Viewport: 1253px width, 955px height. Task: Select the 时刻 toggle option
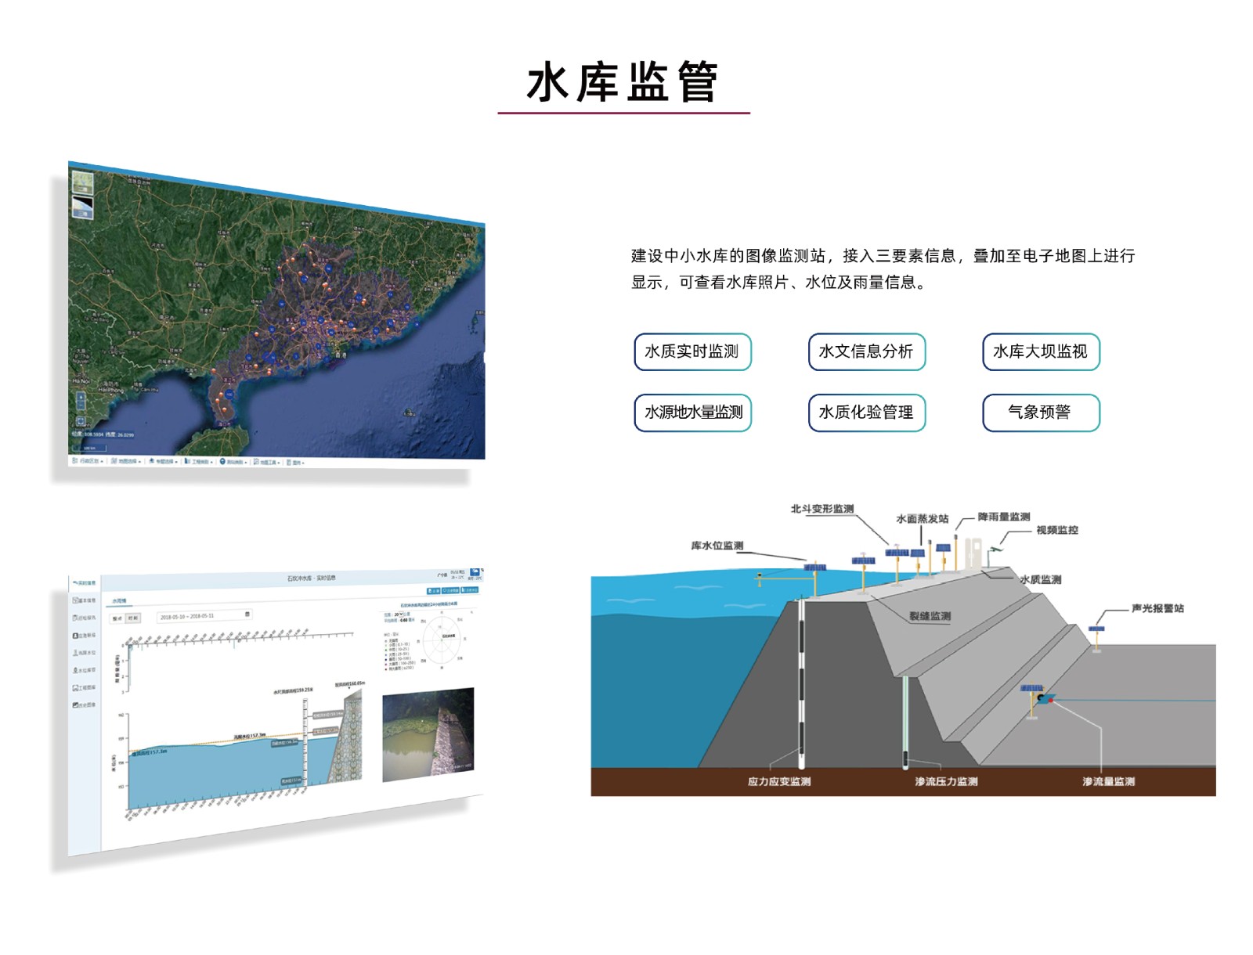pyautogui.click(x=133, y=618)
